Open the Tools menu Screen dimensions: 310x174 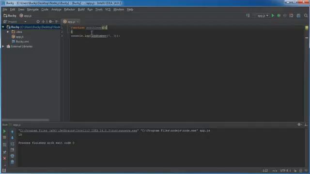coord(99,10)
